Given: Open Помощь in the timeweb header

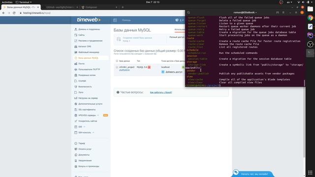Looking at the screenshot, I should click(x=126, y=20).
